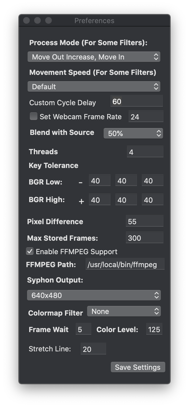
Task: Select the Threads input field
Action: coord(145,152)
